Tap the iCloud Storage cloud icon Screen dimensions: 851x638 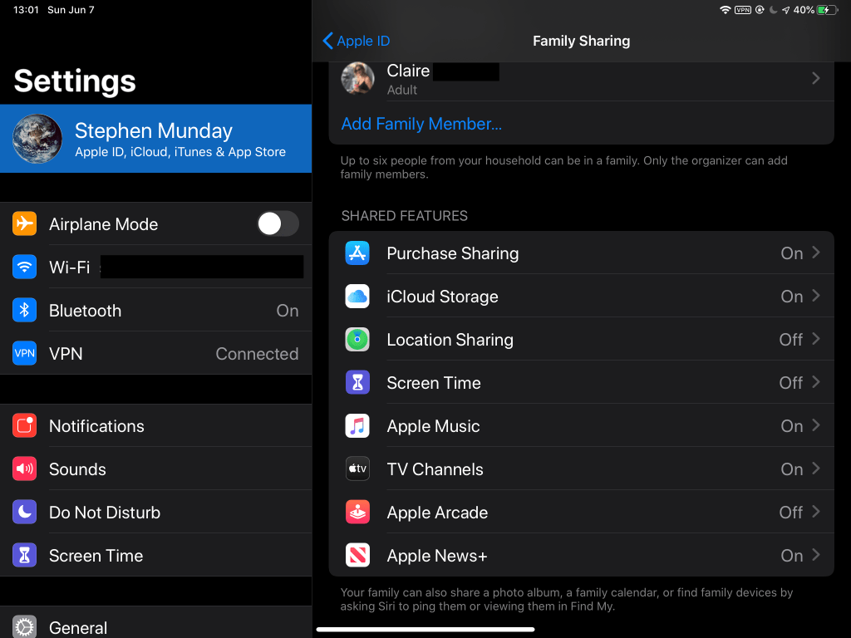tap(357, 297)
